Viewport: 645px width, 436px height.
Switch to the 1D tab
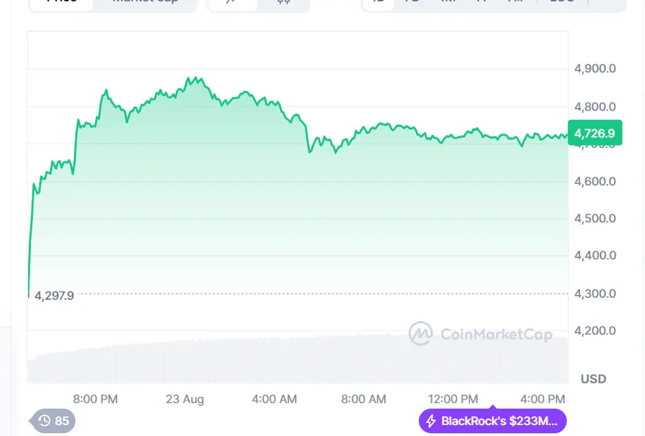pos(379,3)
